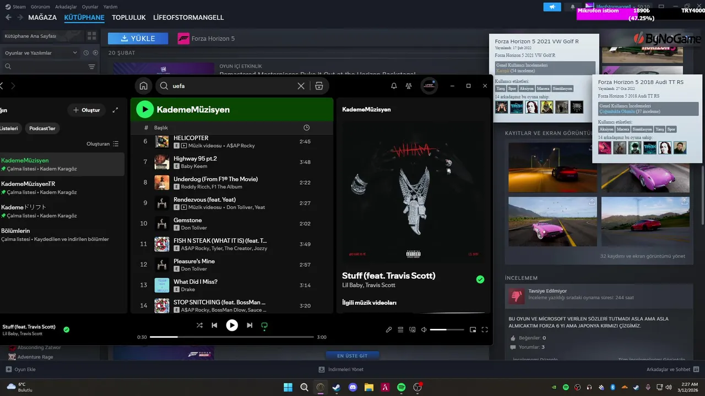Viewport: 705px width, 396px height.
Task: Open Discord from Windows taskbar
Action: [x=353, y=388]
